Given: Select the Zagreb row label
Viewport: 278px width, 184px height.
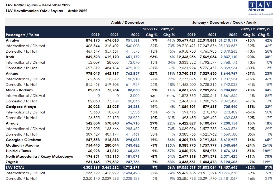Looking at the screenshot, I should pos(12,162).
